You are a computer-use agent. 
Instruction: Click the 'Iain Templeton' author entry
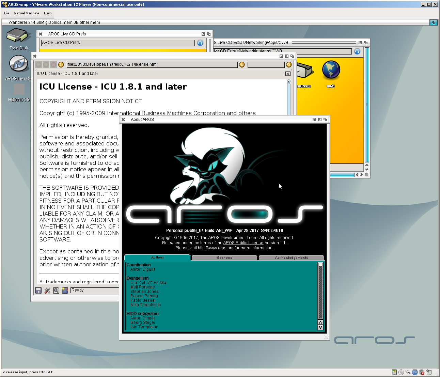point(144,327)
